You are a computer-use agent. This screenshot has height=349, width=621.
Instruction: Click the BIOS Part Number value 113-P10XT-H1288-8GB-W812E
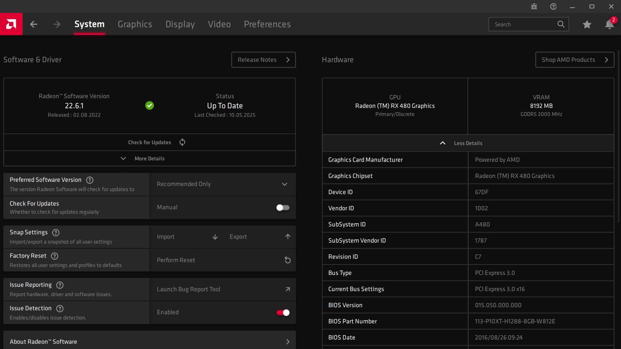point(515,322)
